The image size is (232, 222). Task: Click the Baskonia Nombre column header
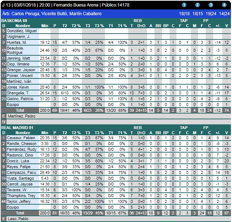click(x=23, y=26)
